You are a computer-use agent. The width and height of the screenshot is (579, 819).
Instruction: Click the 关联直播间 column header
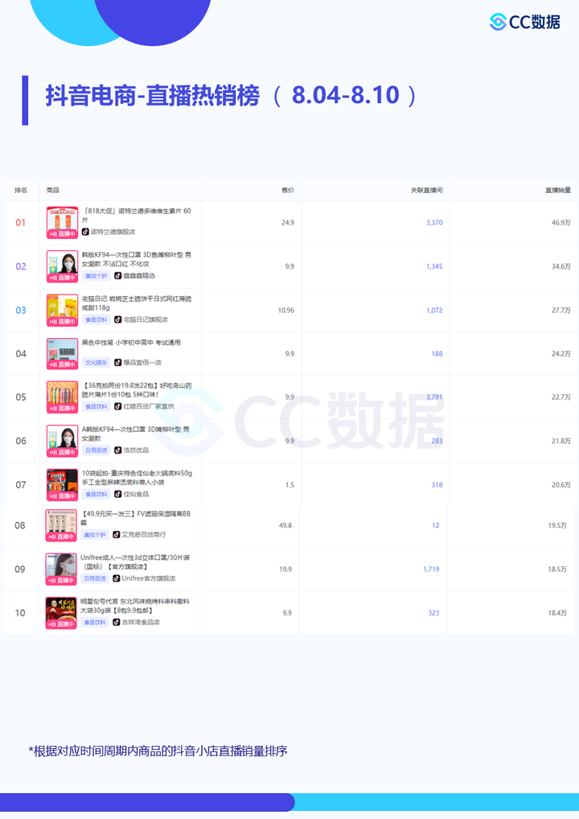[426, 190]
